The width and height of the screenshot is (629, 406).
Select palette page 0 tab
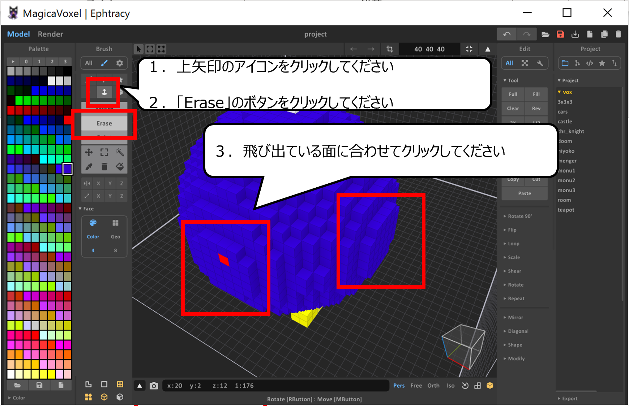pyautogui.click(x=26, y=62)
